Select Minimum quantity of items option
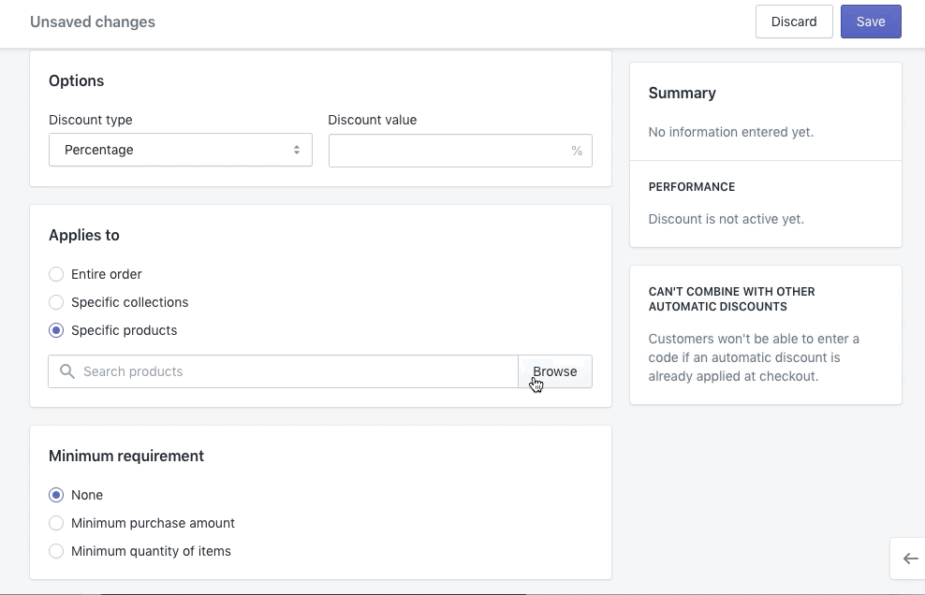Screen dimensions: 925x595 click(x=56, y=551)
